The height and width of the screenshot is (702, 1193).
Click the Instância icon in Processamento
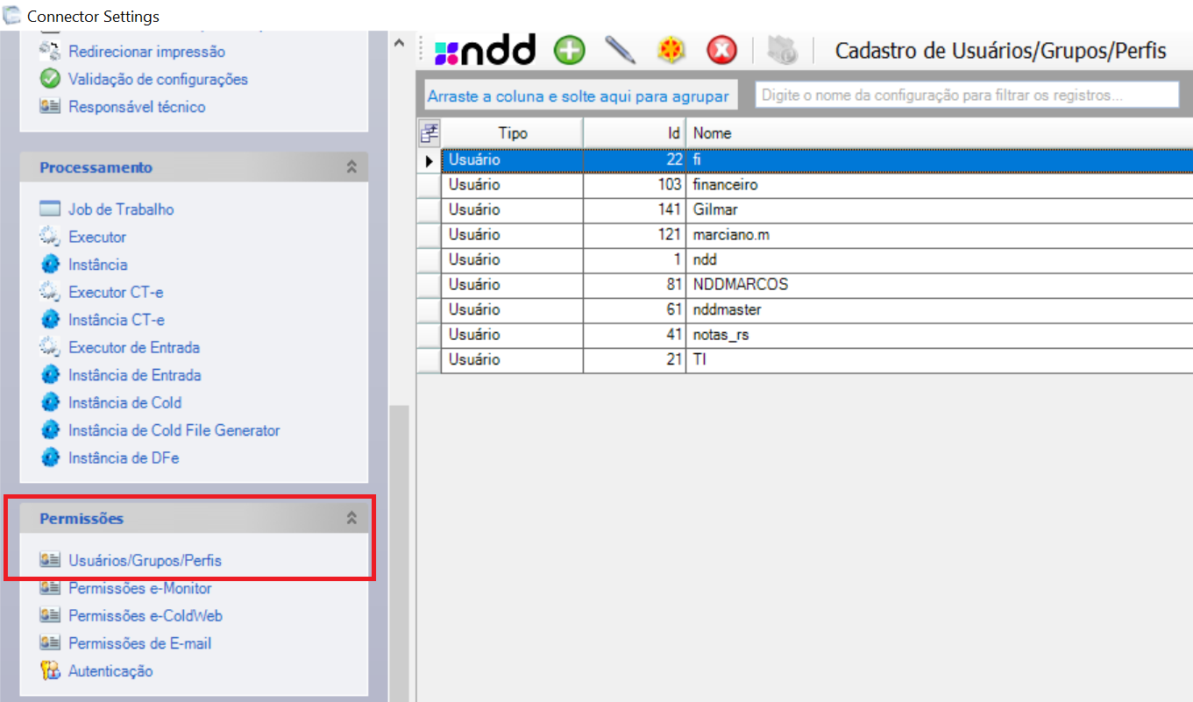50,265
